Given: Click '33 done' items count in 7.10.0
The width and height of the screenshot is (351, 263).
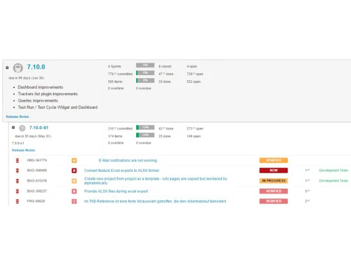Looking at the screenshot, I should pos(165,81).
